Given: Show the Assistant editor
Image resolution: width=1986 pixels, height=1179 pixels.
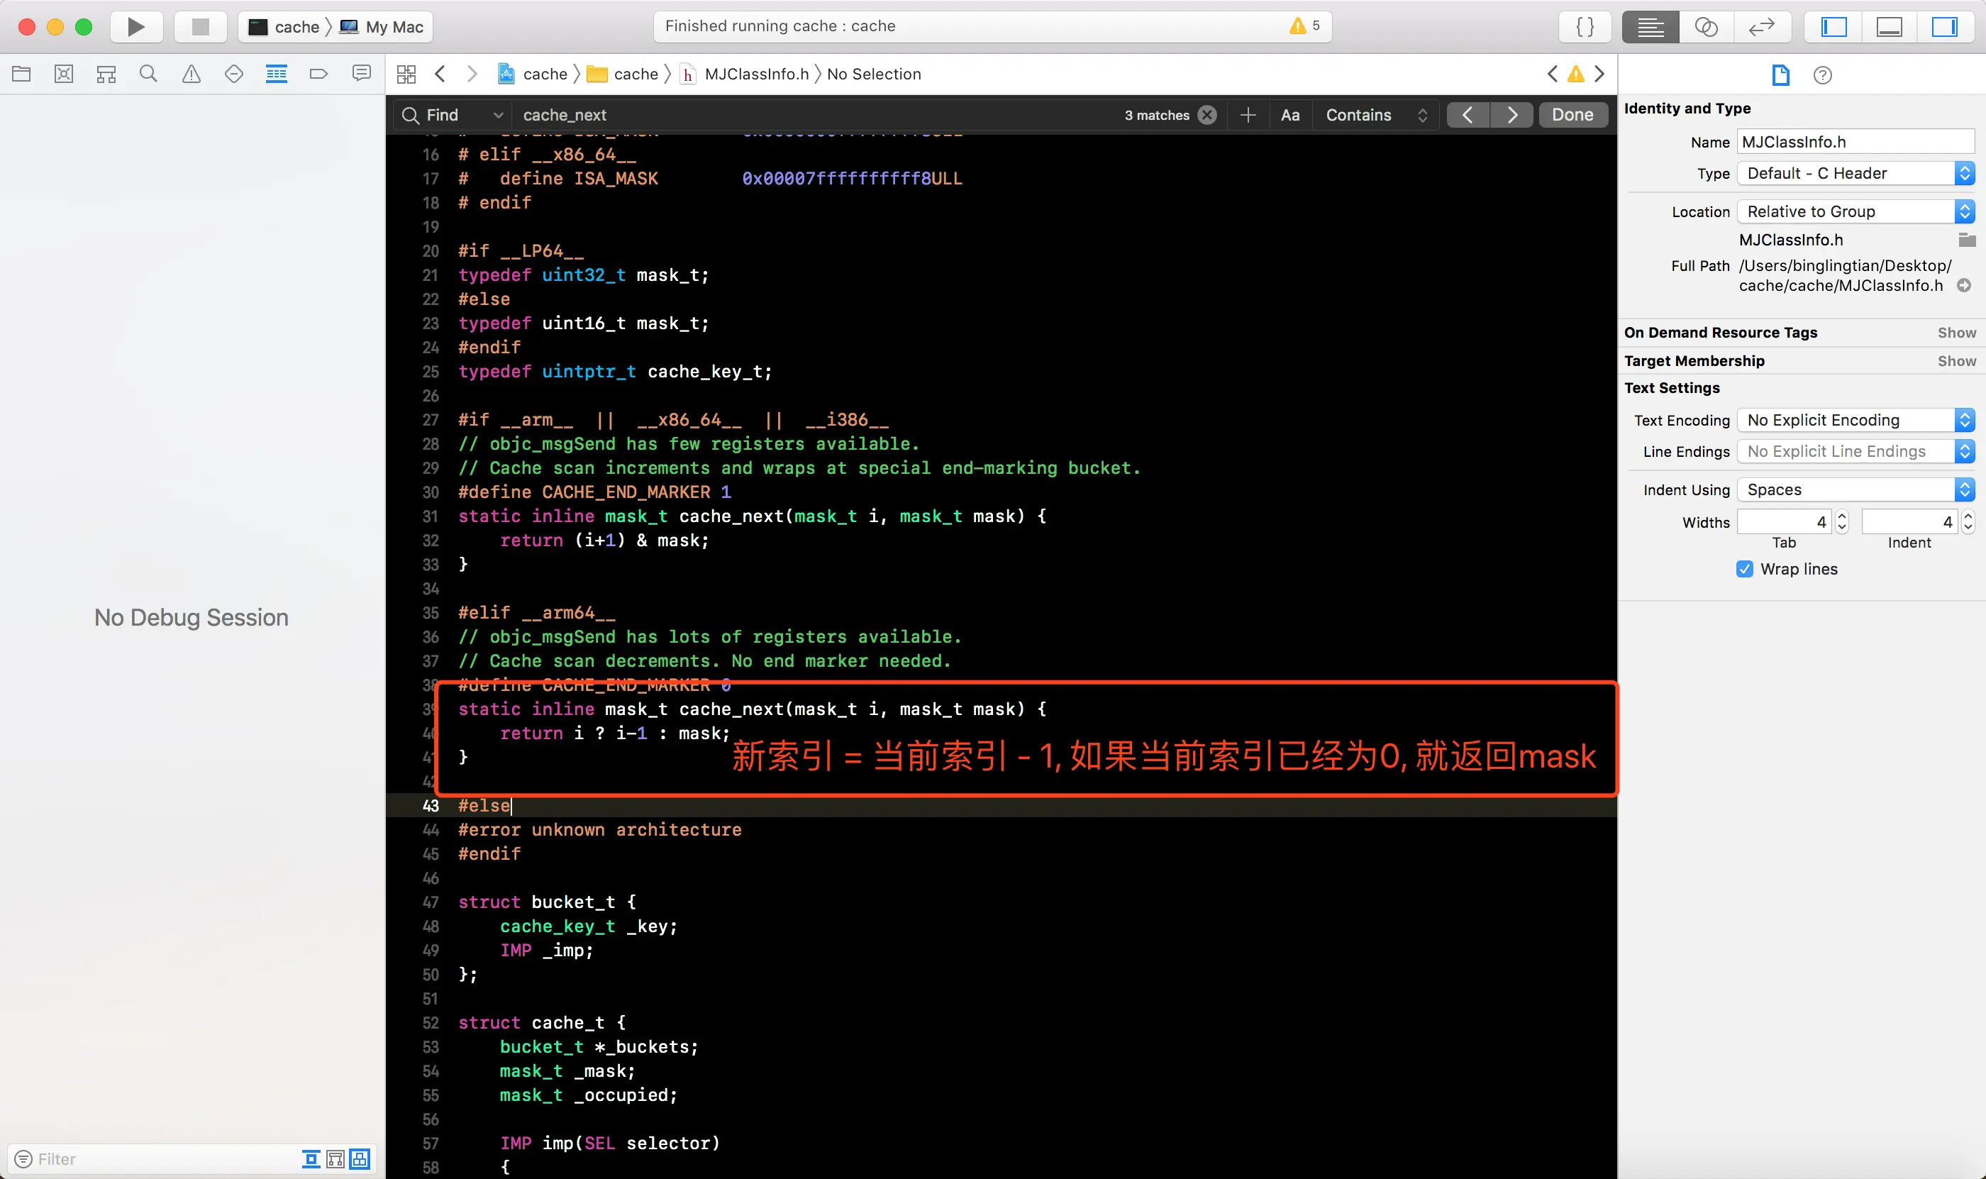Looking at the screenshot, I should 1706,27.
